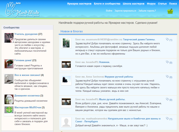
Task: Click snusmumrik140381 blog avatar
Action: pyautogui.click(x=66, y=43)
